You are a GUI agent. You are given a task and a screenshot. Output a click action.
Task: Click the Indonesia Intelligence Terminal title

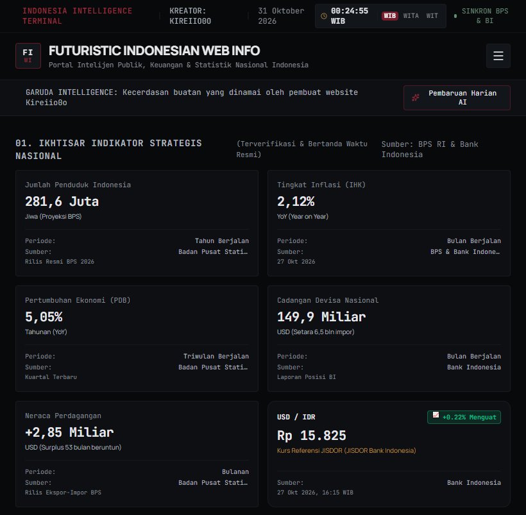coord(78,16)
